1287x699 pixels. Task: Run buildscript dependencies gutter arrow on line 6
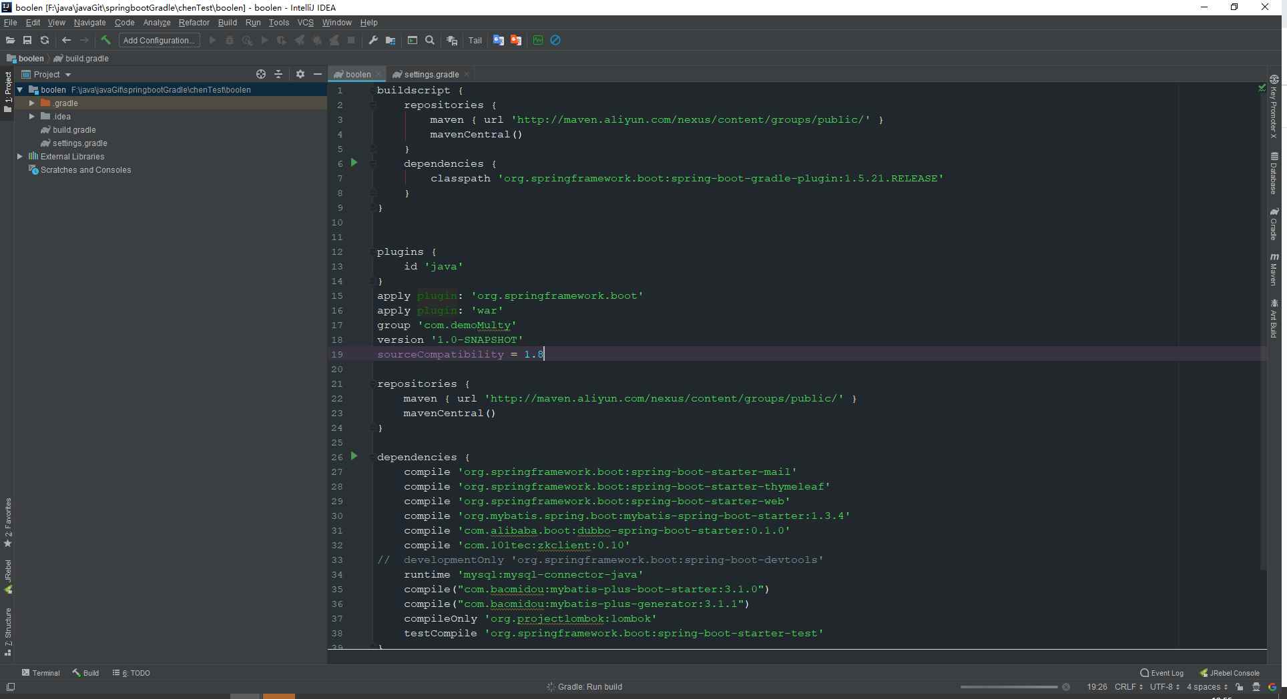tap(354, 163)
